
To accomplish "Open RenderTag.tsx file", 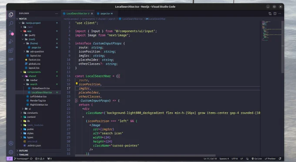I will pyautogui.click(x=38, y=101).
